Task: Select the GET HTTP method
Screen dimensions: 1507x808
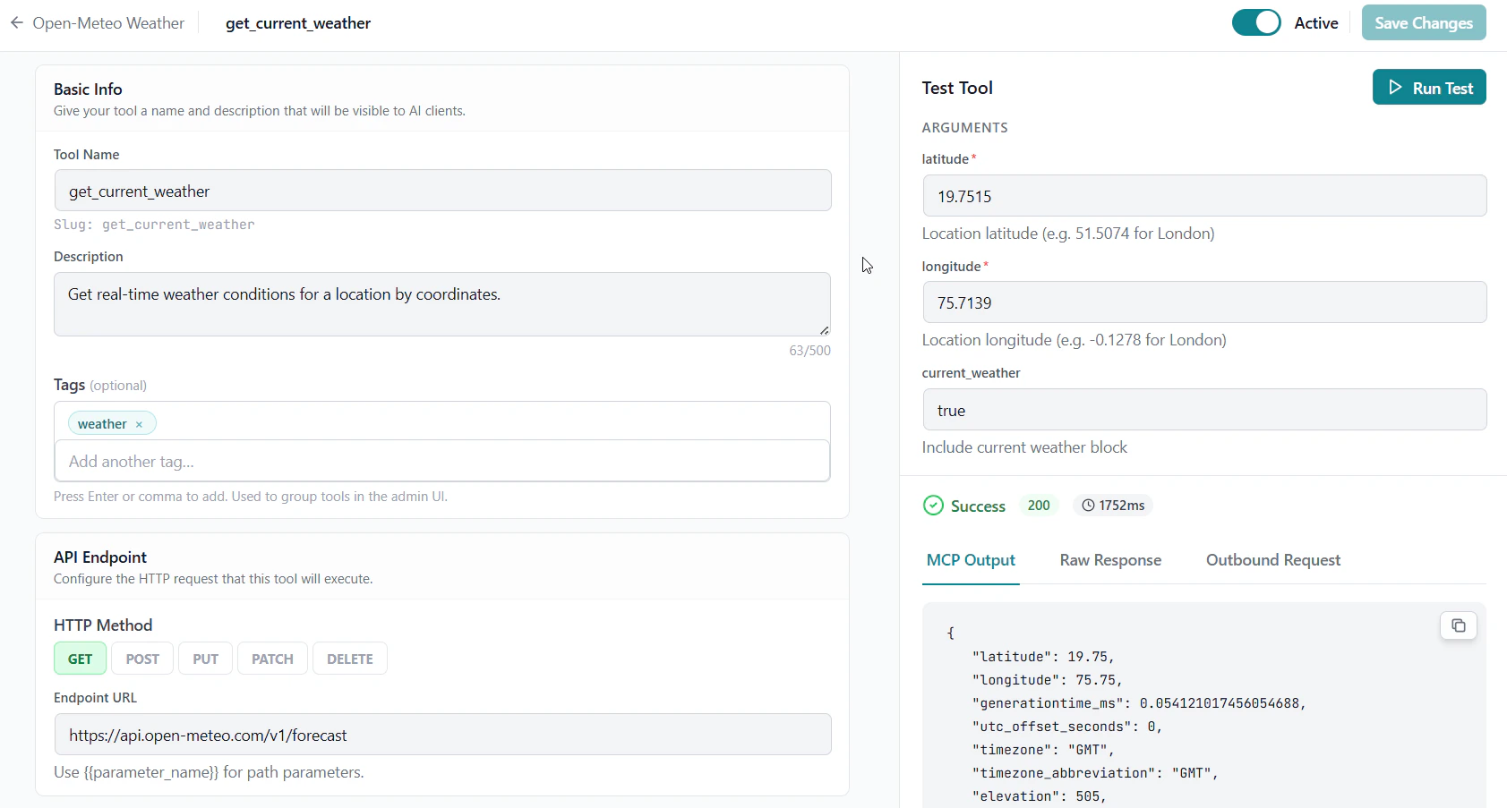Action: pos(80,659)
